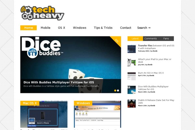195x130 pixels.
Task: Click the slider subtitle 'Dice with Buddies is a Yahtzee style game'
Action: tap(61, 86)
